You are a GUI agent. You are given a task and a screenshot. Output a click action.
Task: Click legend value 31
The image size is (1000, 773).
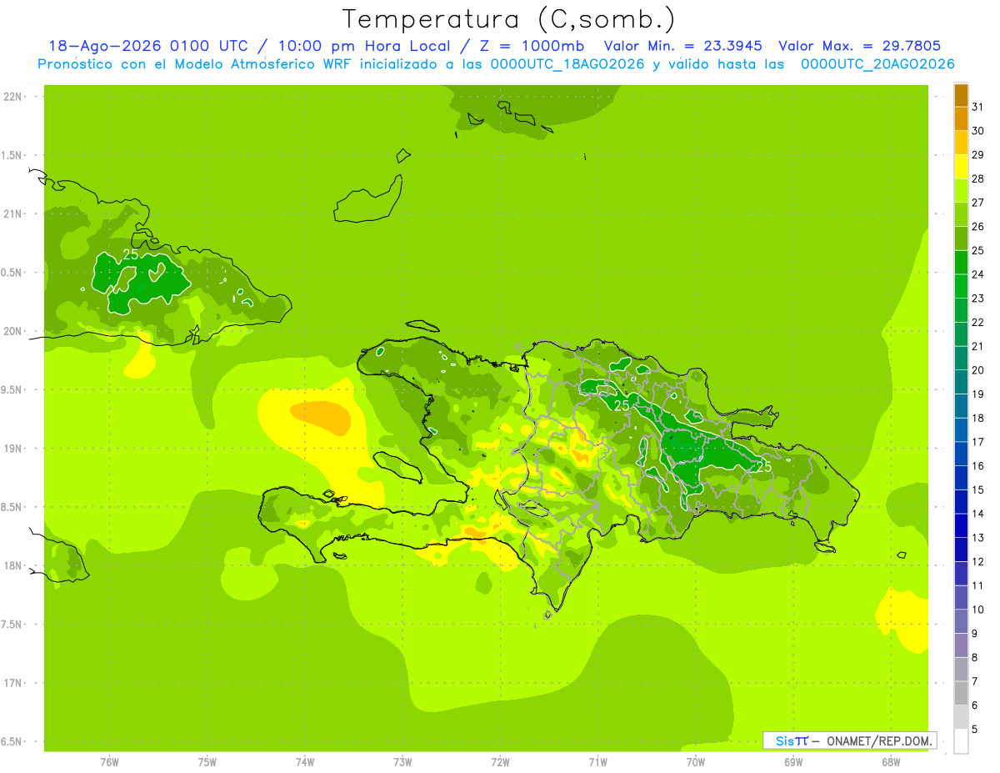coord(977,107)
